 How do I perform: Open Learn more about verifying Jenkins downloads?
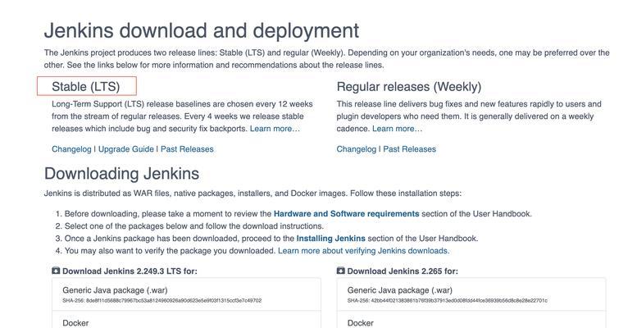click(x=364, y=251)
